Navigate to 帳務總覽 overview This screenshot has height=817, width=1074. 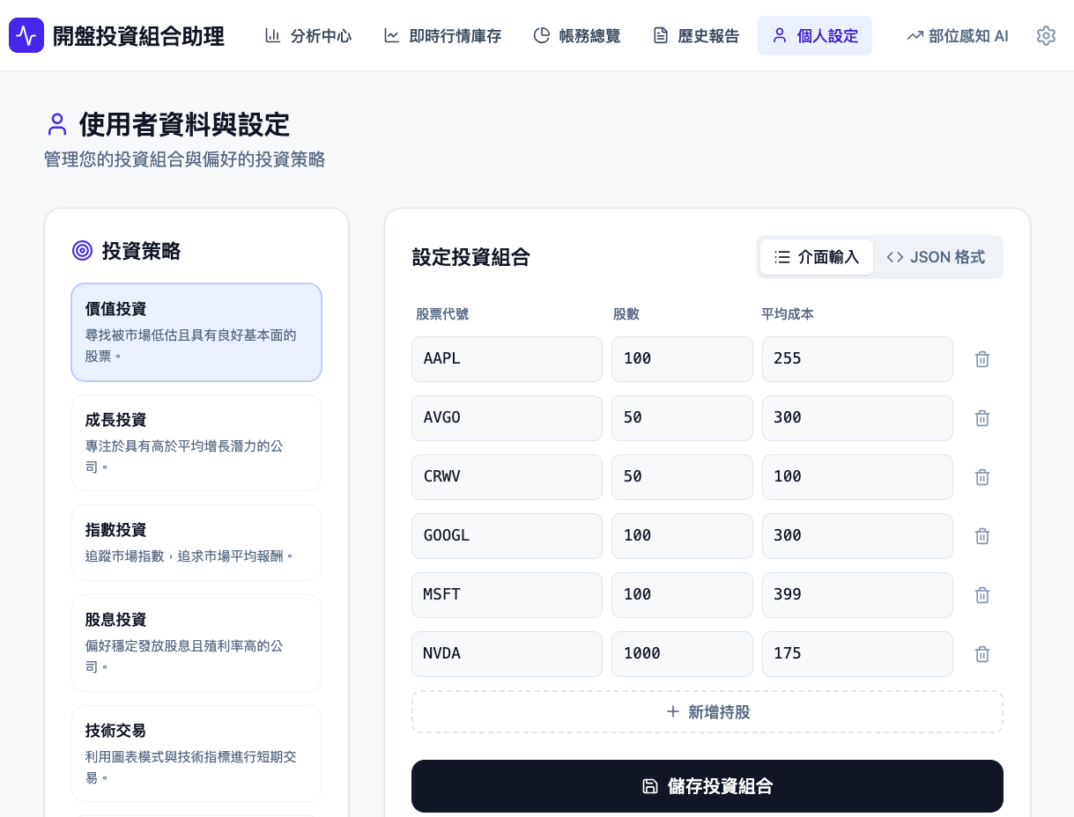pos(577,36)
